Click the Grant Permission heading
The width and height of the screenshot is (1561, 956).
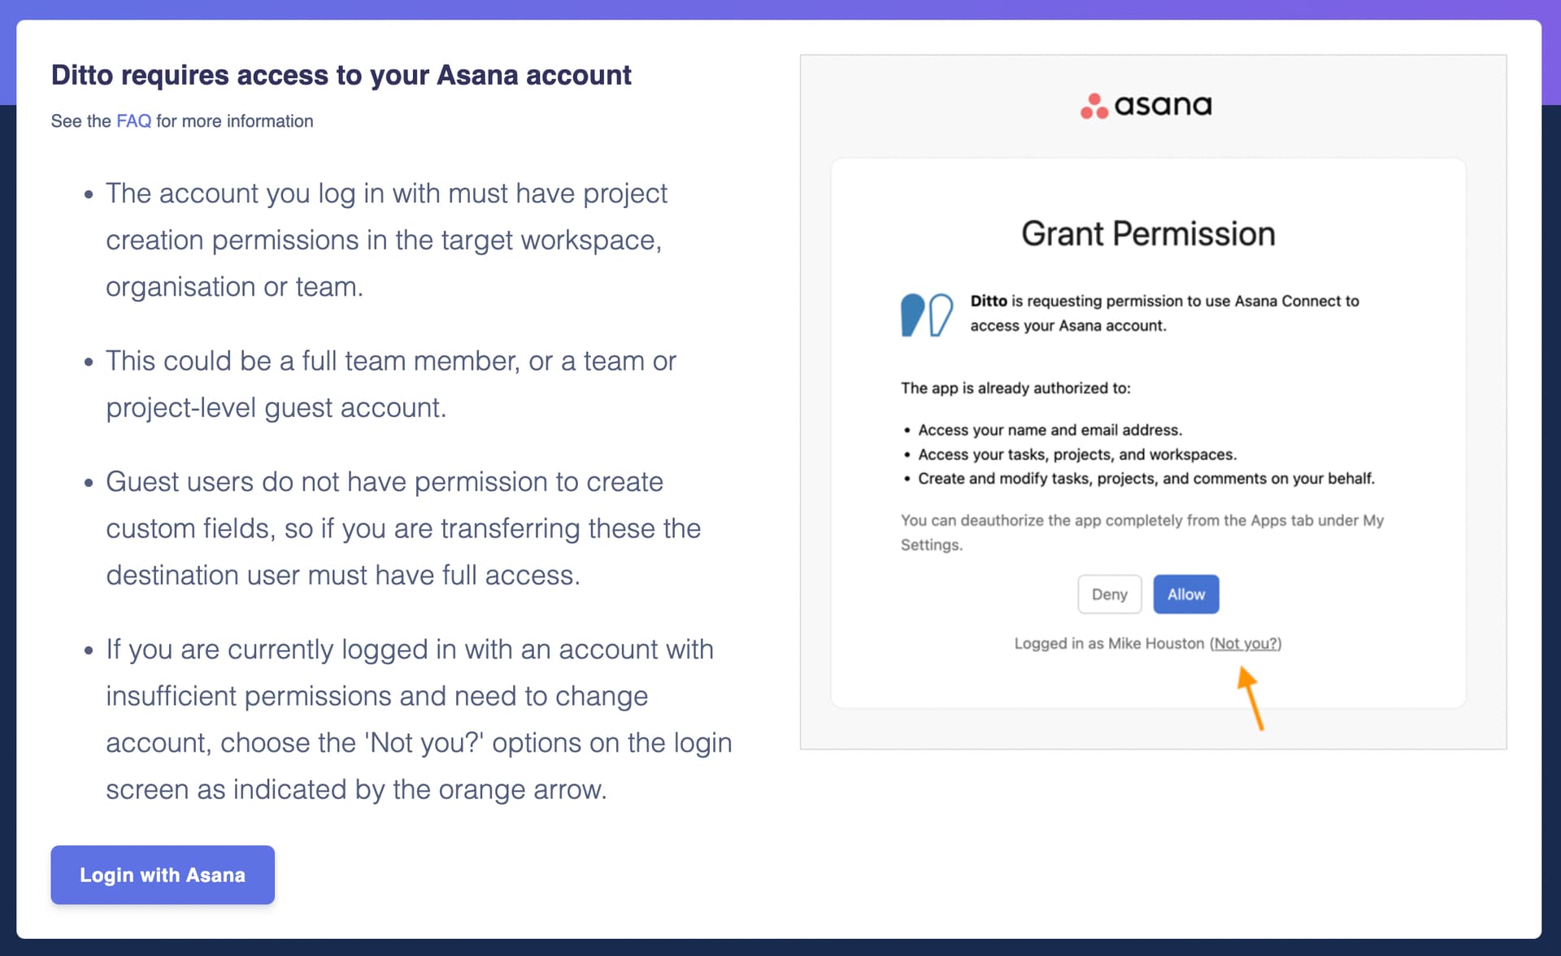(x=1148, y=234)
